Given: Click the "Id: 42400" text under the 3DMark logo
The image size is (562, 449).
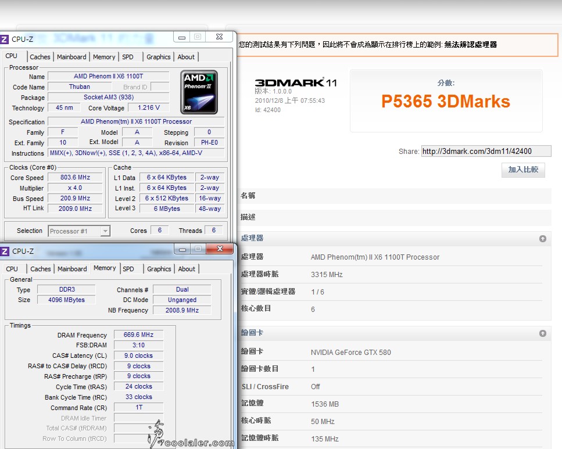Looking at the screenshot, I should point(268,110).
